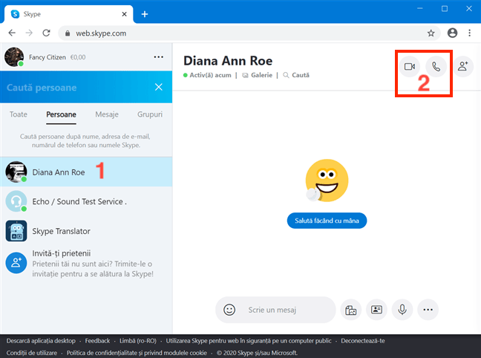Screen dimensions: 481x358
Task: Click the Descarcă aplicația desktop link
Action: pyautogui.click(x=41, y=341)
